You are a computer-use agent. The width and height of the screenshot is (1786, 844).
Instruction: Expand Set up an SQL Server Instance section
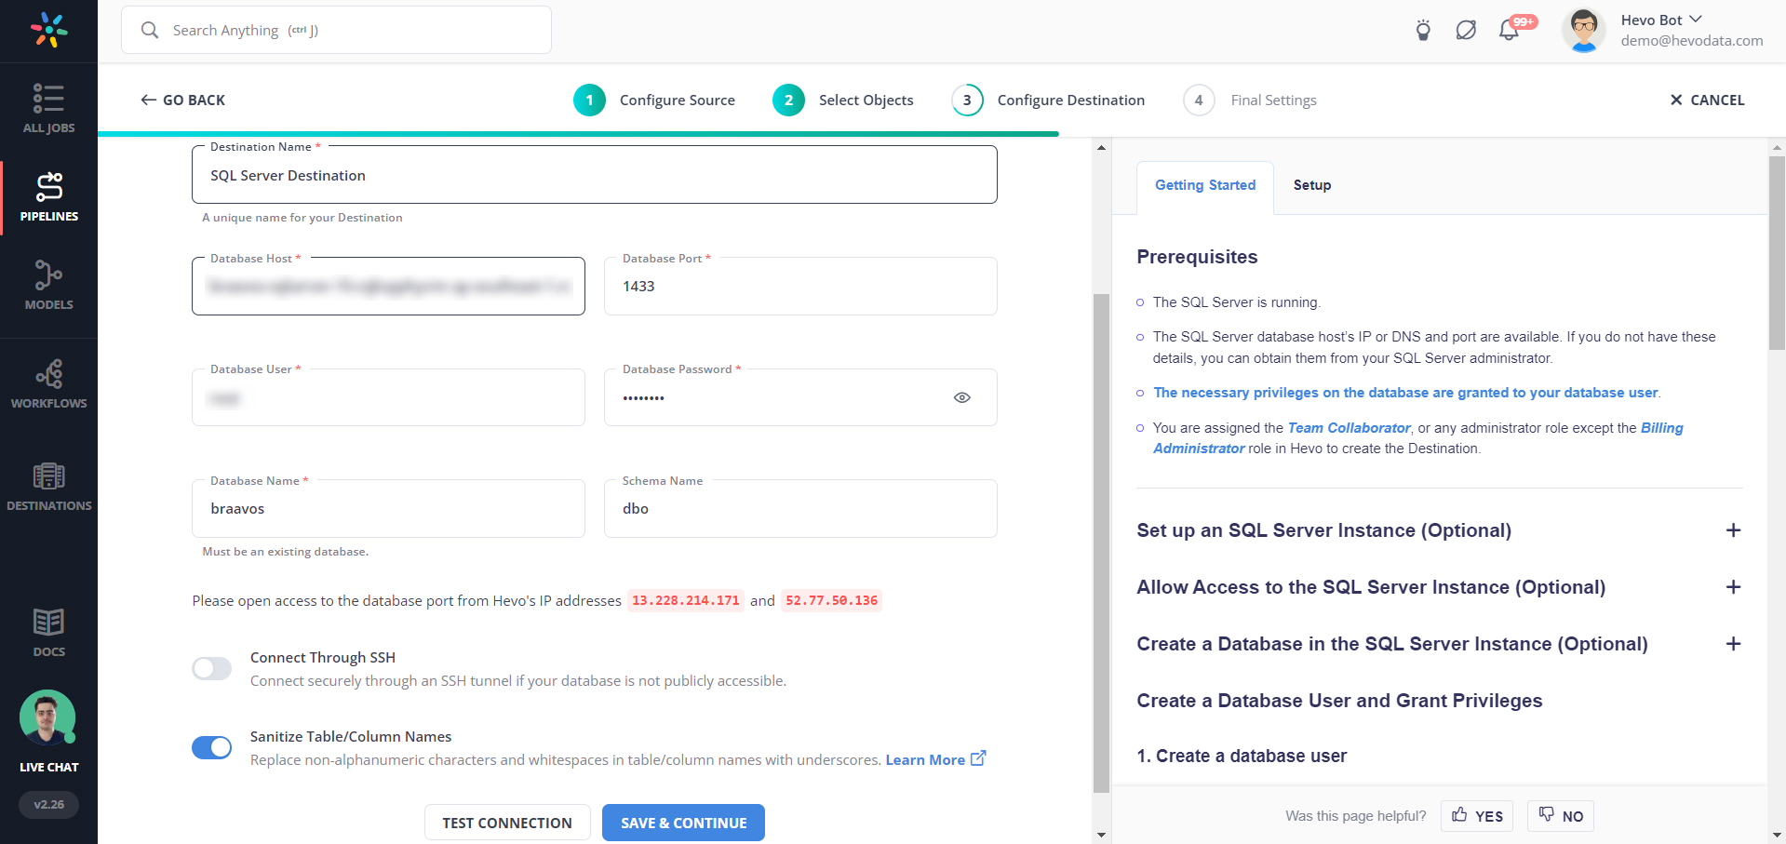pos(1733,530)
